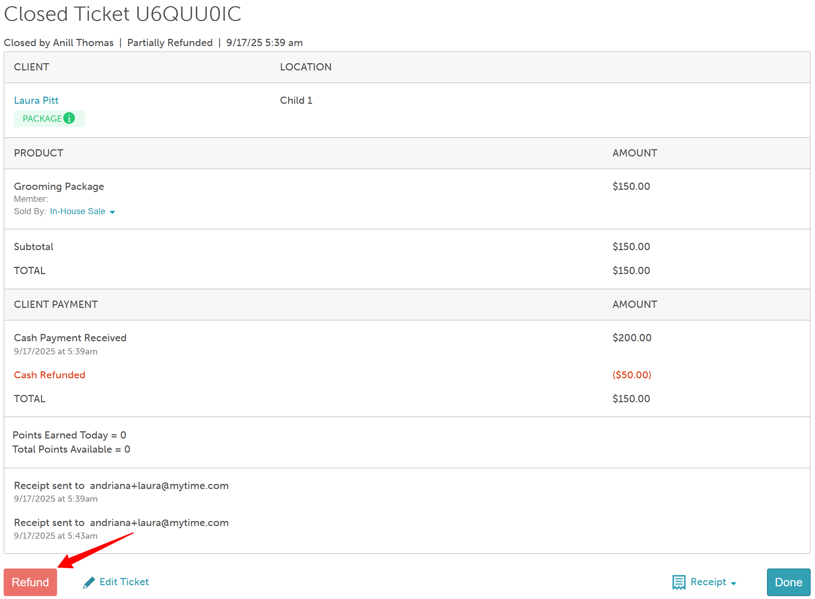This screenshot has height=599, width=815.
Task: Click the Grooming Package product name
Action: [x=59, y=187]
